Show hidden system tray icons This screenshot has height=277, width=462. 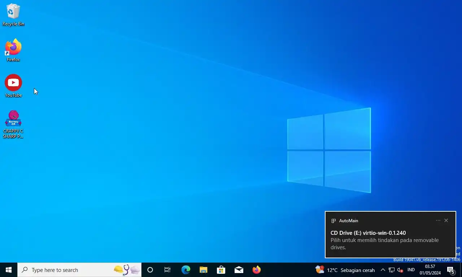(x=383, y=270)
